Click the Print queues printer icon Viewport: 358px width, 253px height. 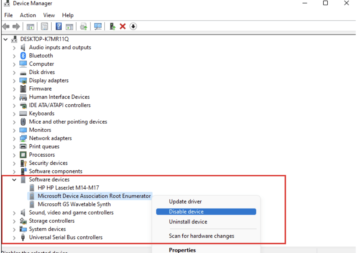(23, 146)
